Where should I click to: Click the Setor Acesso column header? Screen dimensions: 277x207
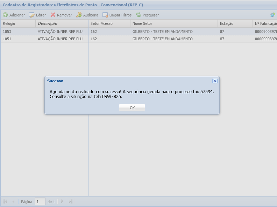coord(109,23)
